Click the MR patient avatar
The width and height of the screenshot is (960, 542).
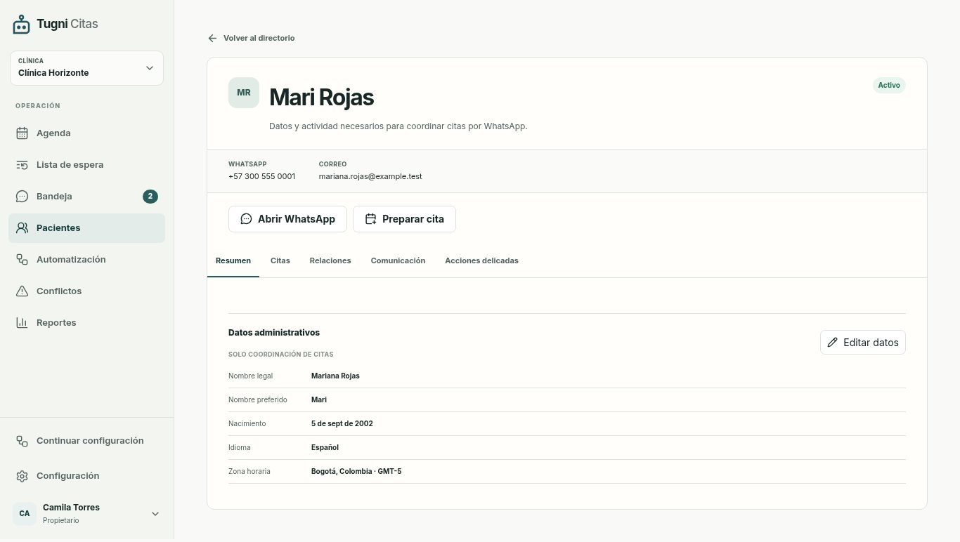coord(244,93)
